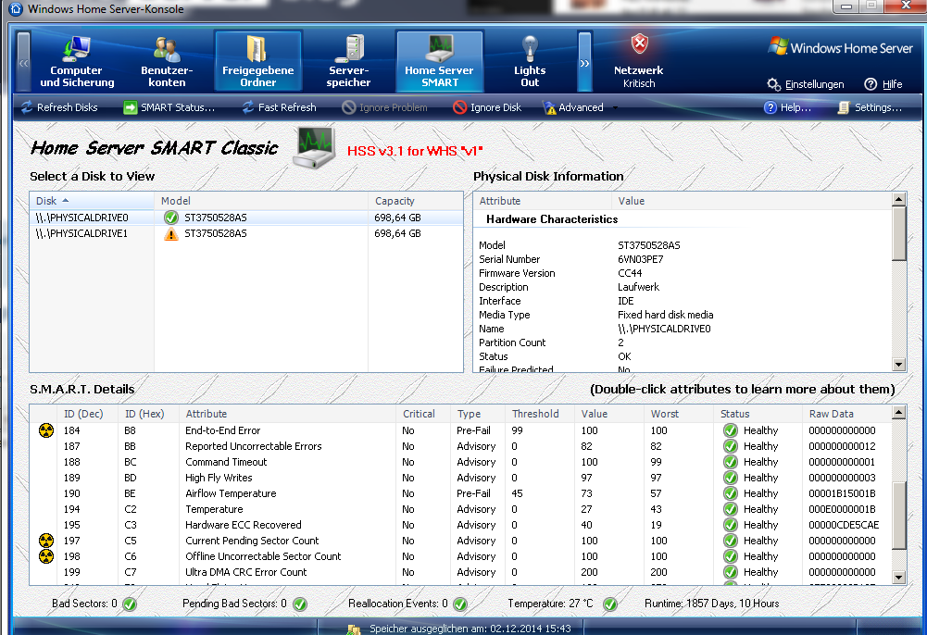Click the Healthy status icon for Hardware ECC Recovered
This screenshot has width=927, height=635.
[730, 525]
